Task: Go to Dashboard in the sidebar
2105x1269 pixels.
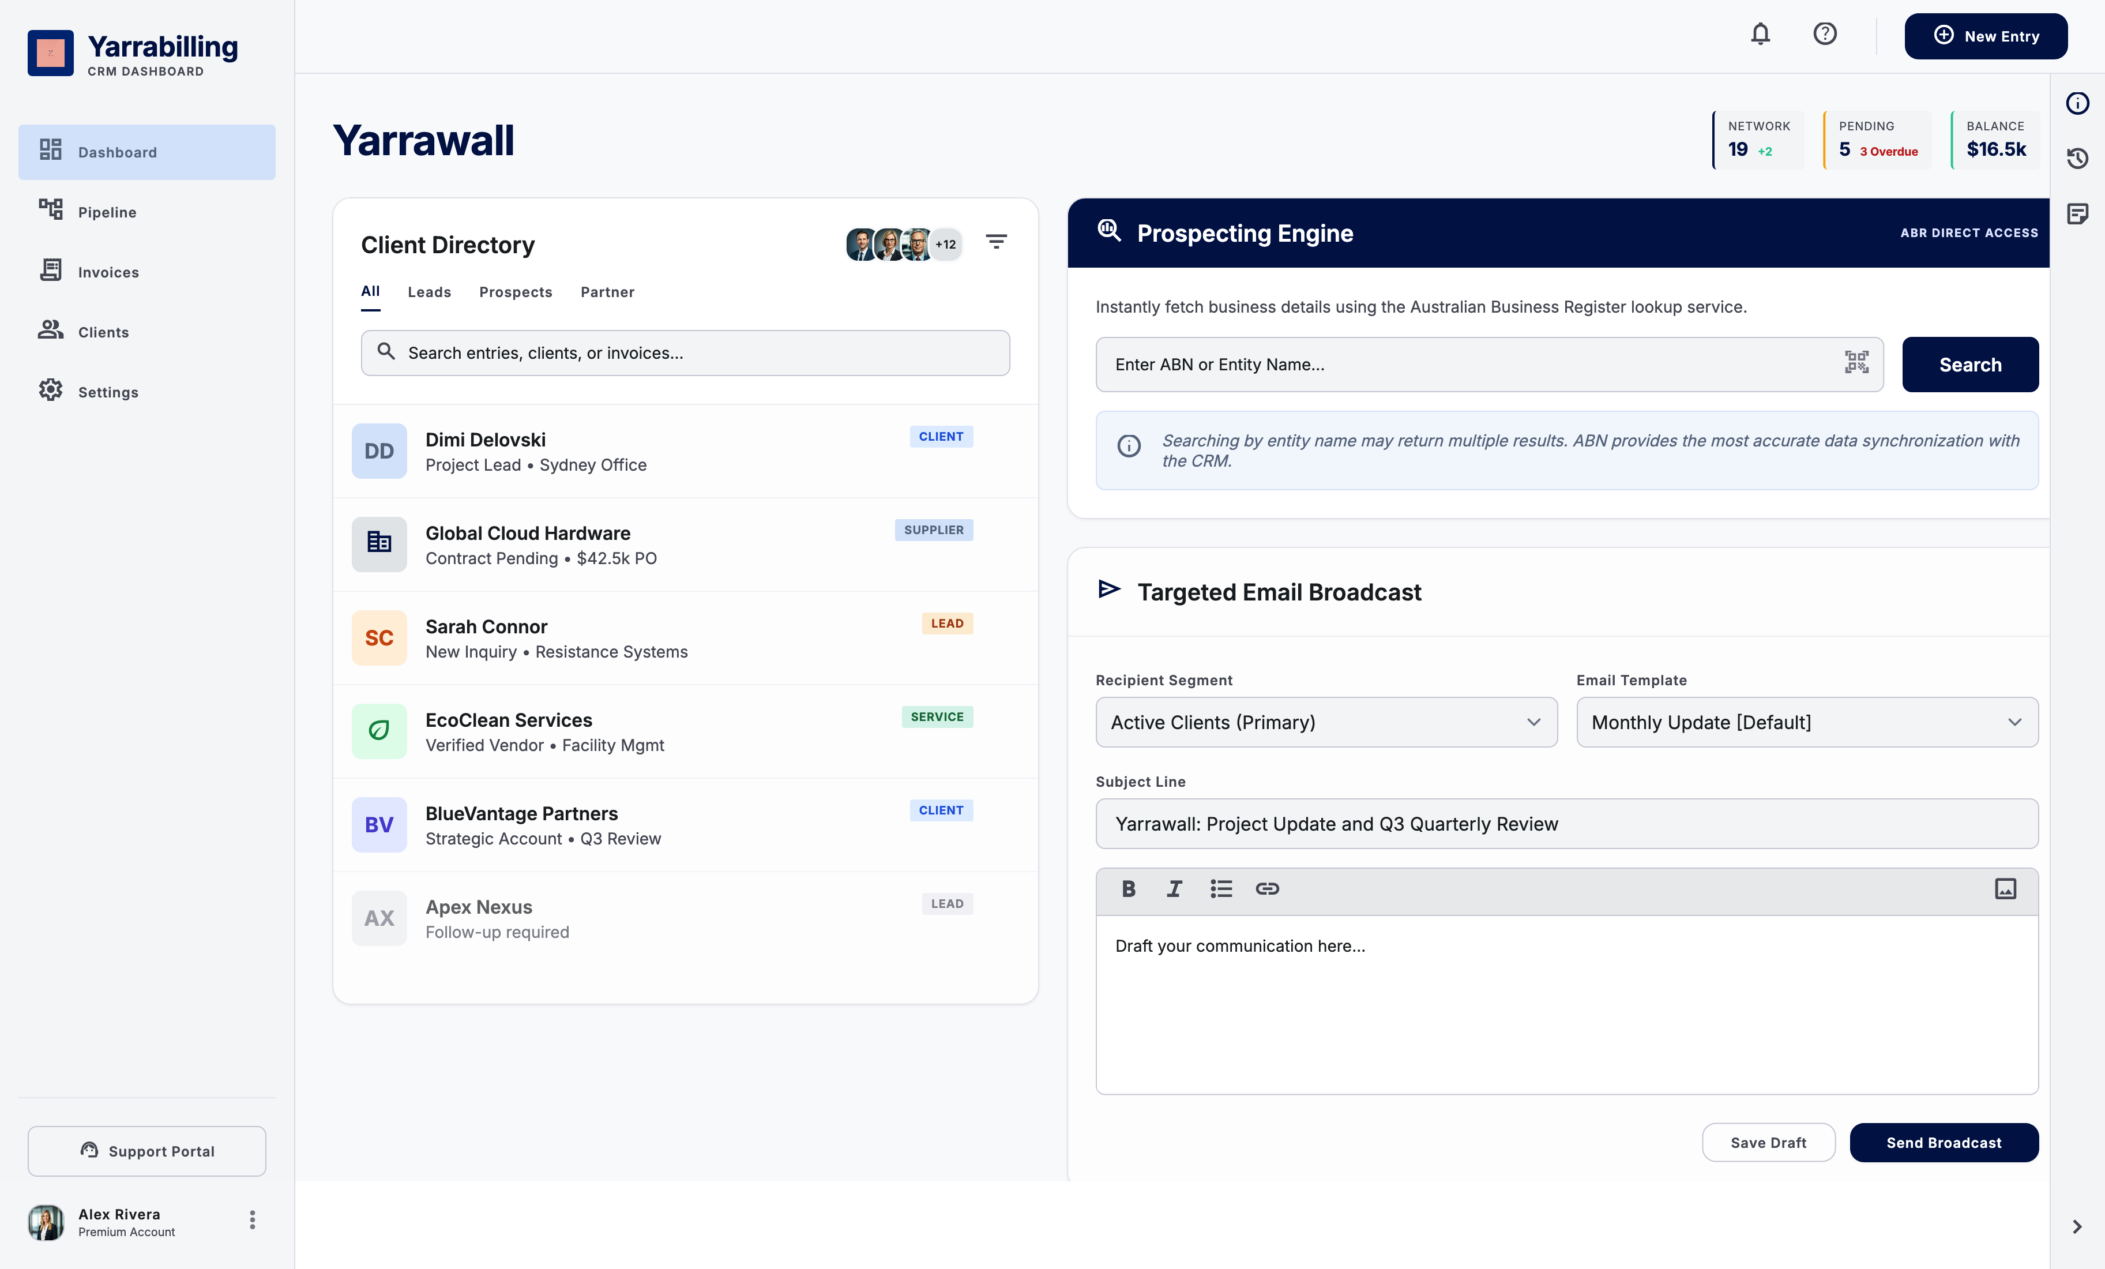Action: tap(147, 152)
